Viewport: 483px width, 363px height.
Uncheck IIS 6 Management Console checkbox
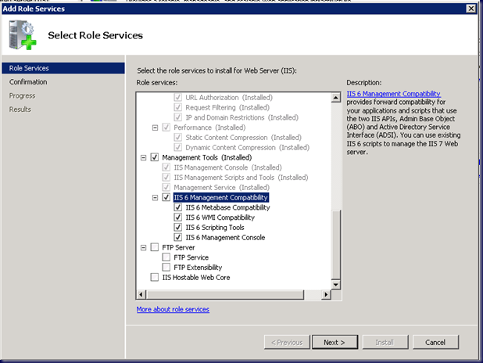click(177, 237)
